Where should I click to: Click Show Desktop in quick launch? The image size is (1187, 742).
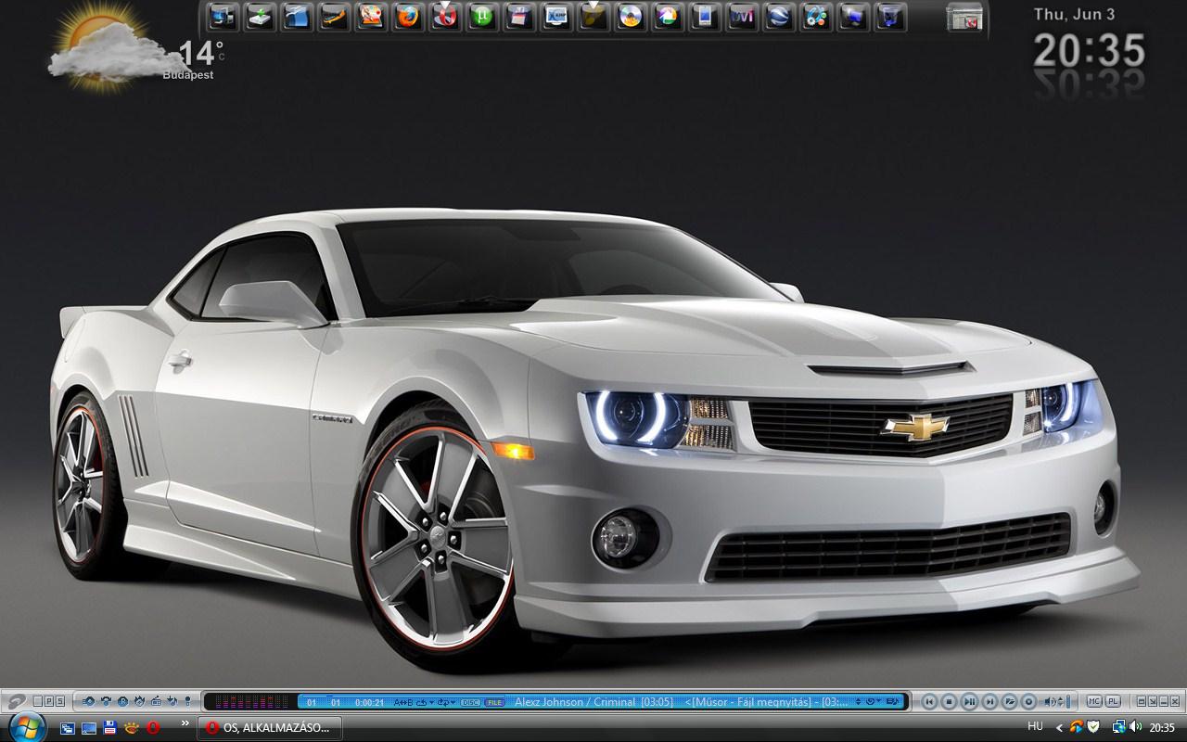(89, 728)
